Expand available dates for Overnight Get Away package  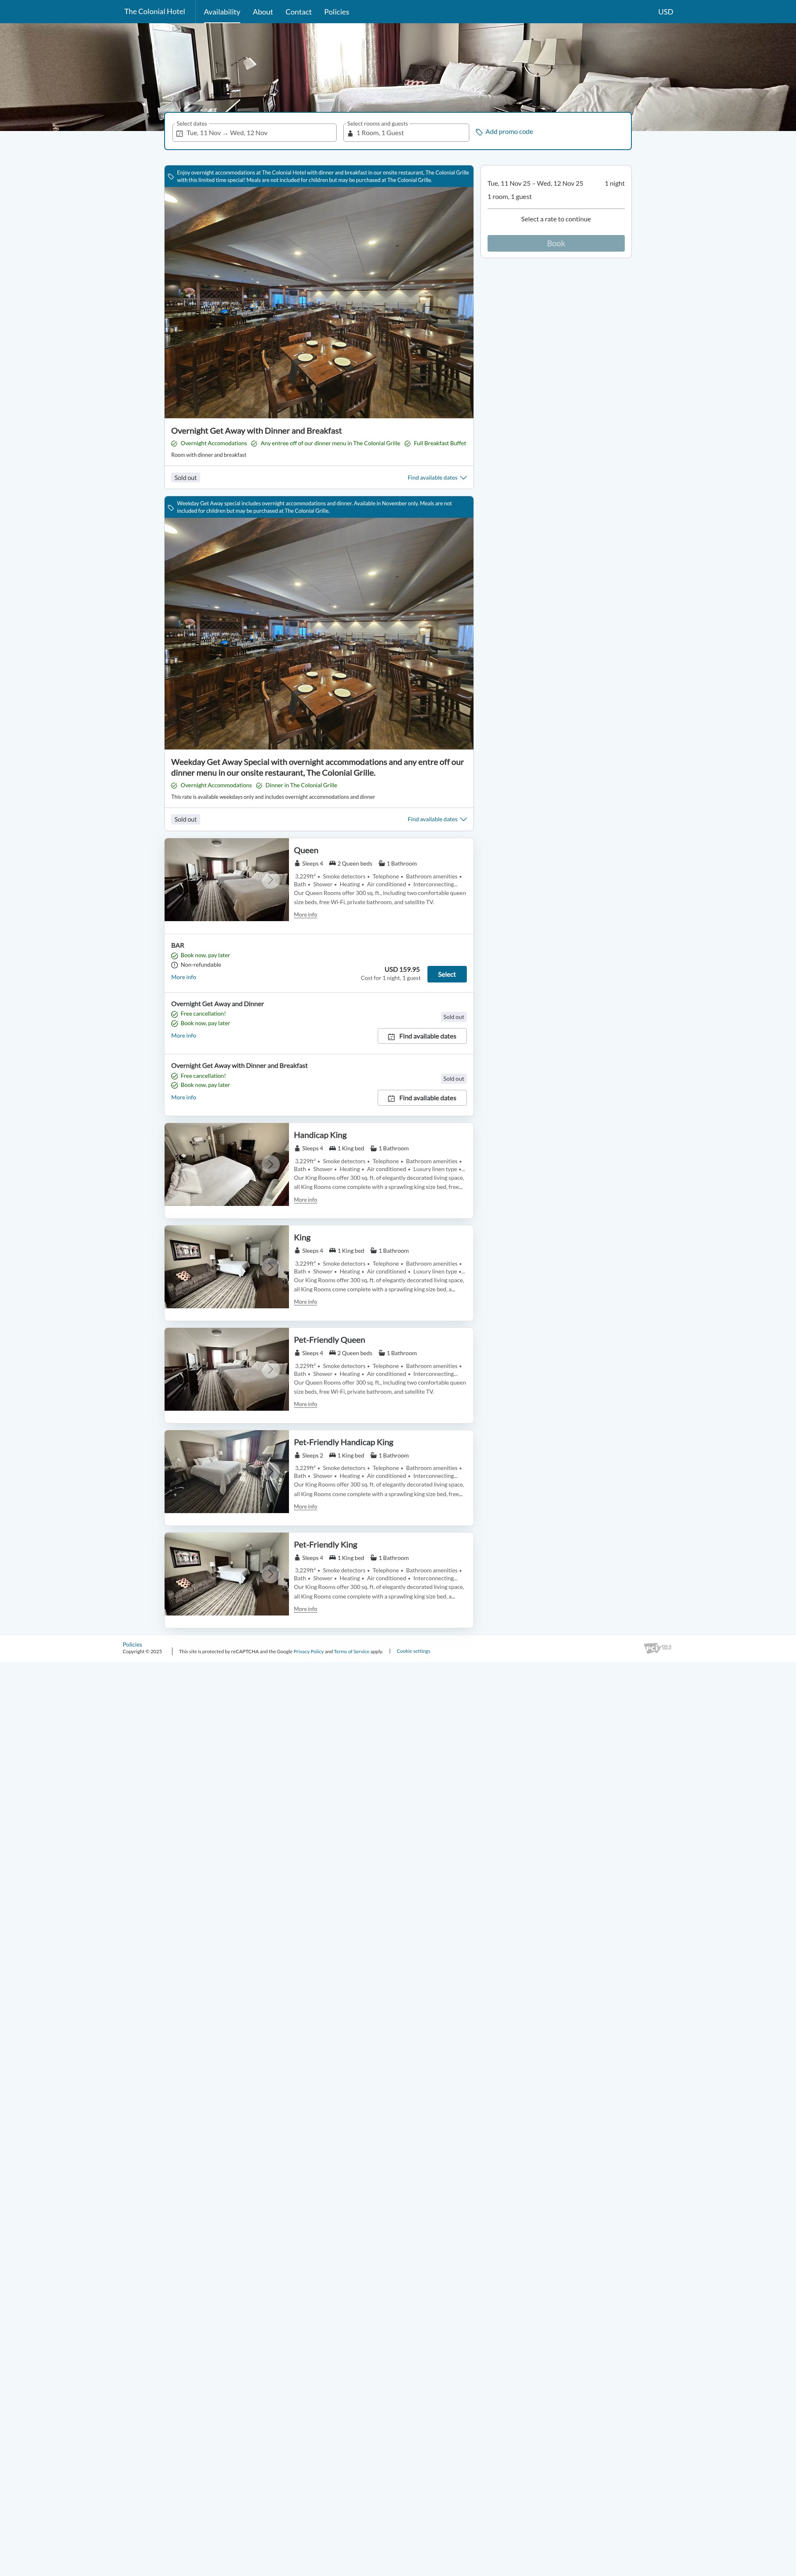pyautogui.click(x=437, y=478)
